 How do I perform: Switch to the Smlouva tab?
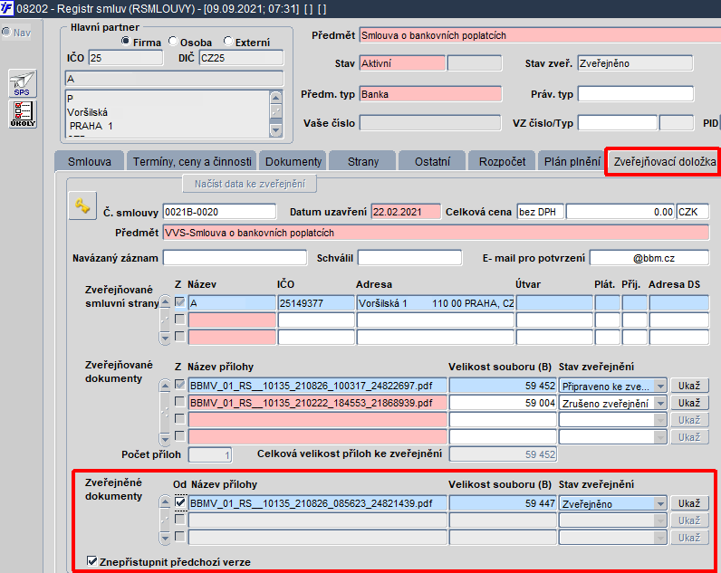pos(89,162)
